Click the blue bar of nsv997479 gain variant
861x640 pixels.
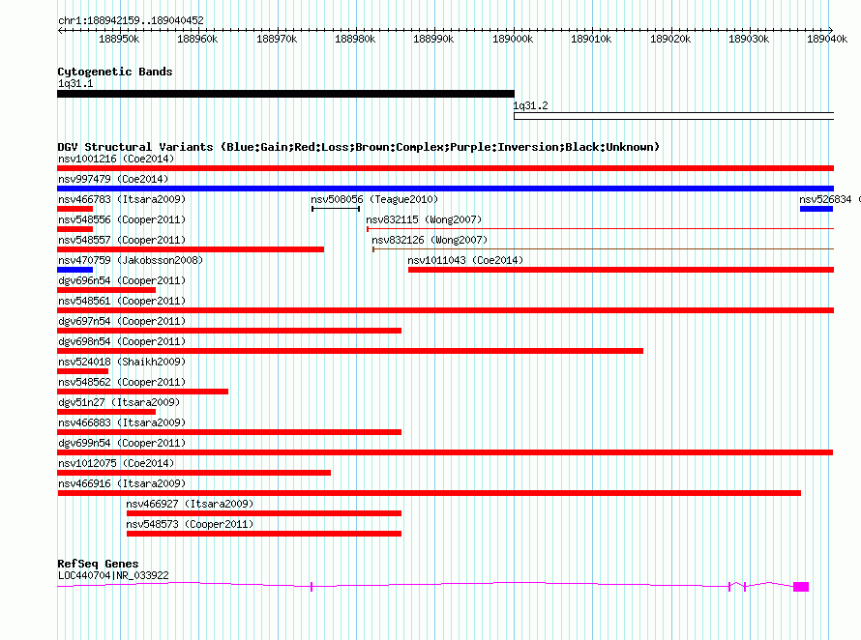tap(445, 189)
